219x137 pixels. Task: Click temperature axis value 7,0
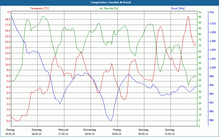[8, 81]
